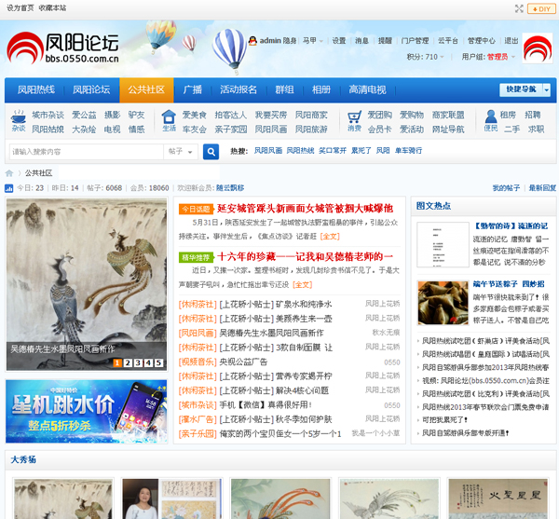Click the 火星 calligraphy thumbnail in 大秀场

[x=498, y=499]
